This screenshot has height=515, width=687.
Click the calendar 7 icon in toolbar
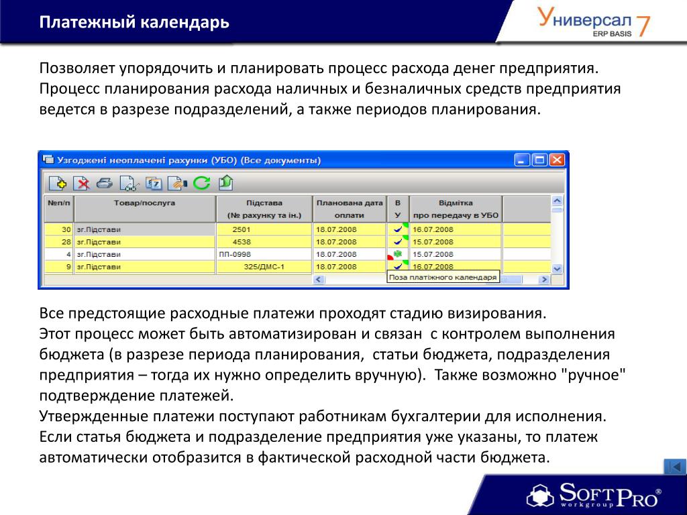point(154,183)
